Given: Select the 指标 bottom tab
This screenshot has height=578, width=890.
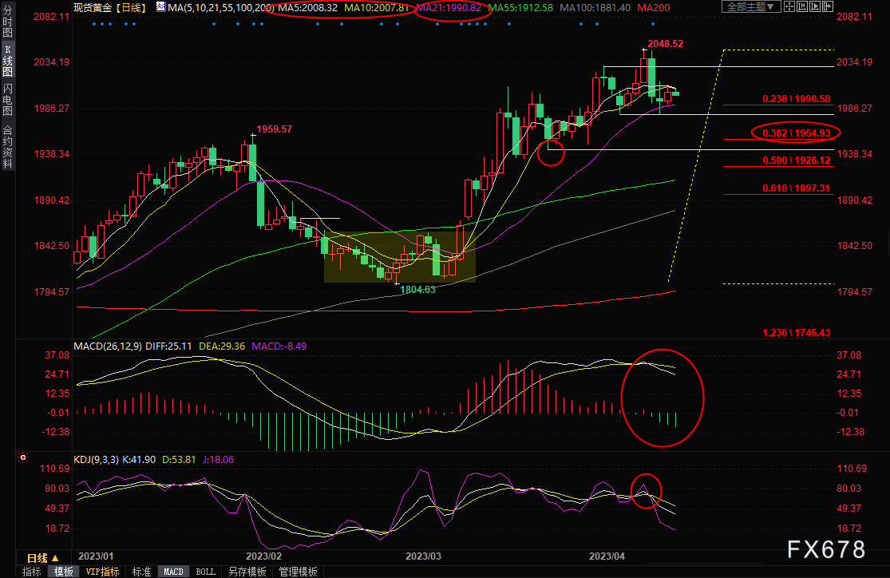Looking at the screenshot, I should [32, 572].
